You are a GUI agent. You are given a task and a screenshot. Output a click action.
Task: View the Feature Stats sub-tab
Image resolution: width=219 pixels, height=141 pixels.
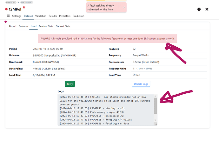(46, 26)
